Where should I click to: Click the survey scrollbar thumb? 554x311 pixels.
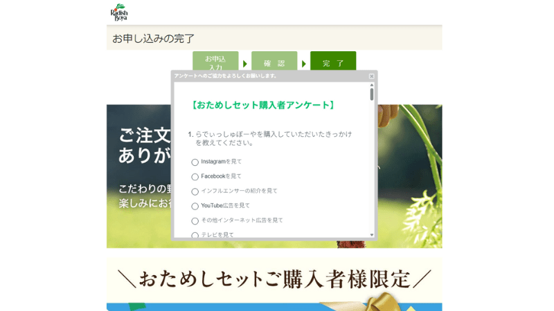371,94
